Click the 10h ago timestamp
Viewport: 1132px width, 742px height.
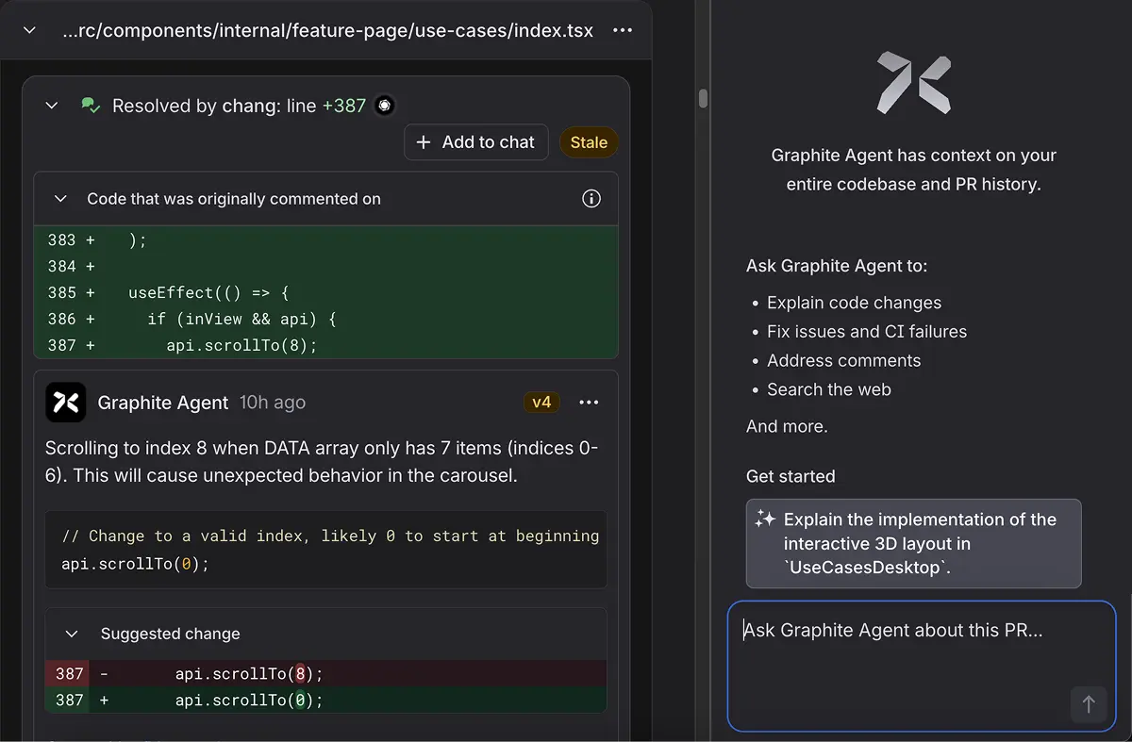click(272, 403)
